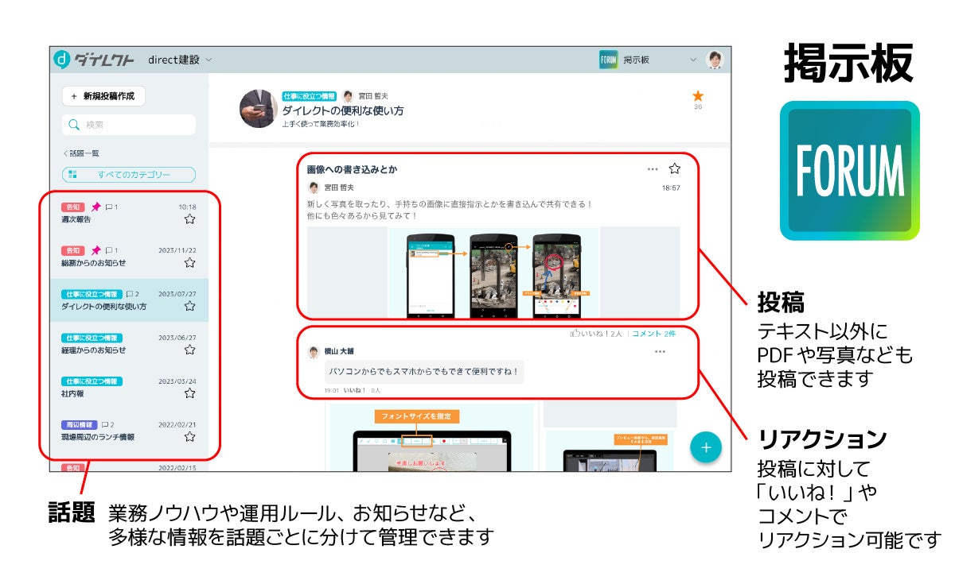Select the 告知 tag on 週次報告

pos(72,207)
